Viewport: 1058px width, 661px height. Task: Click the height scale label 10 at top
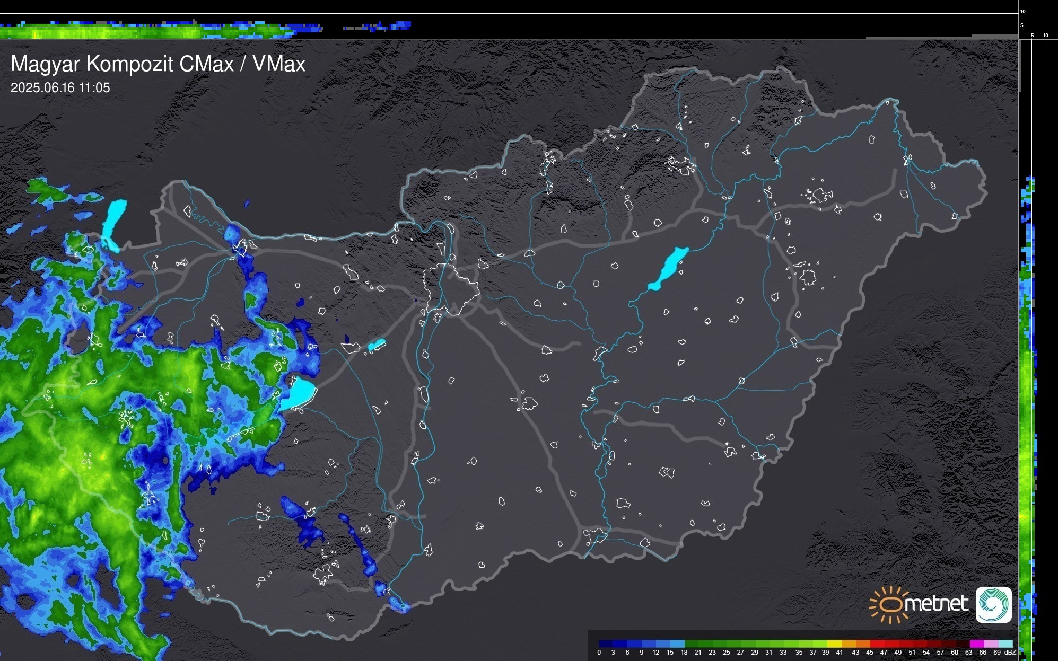(x=1022, y=11)
